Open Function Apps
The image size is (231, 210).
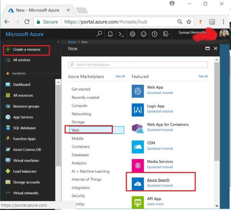(x=24, y=139)
